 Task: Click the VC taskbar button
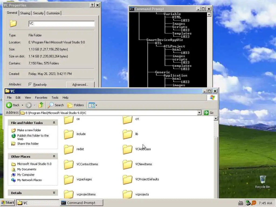click(x=38, y=203)
